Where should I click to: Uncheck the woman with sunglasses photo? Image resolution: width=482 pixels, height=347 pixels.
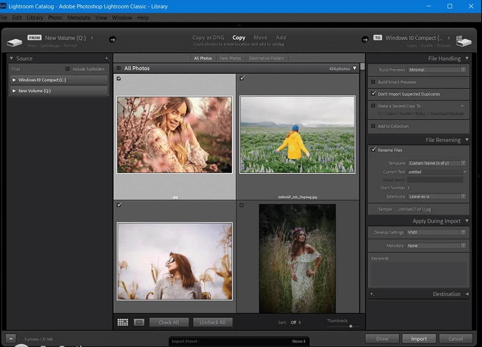pos(119,205)
